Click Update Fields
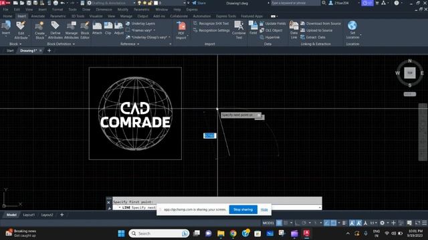 [272, 24]
